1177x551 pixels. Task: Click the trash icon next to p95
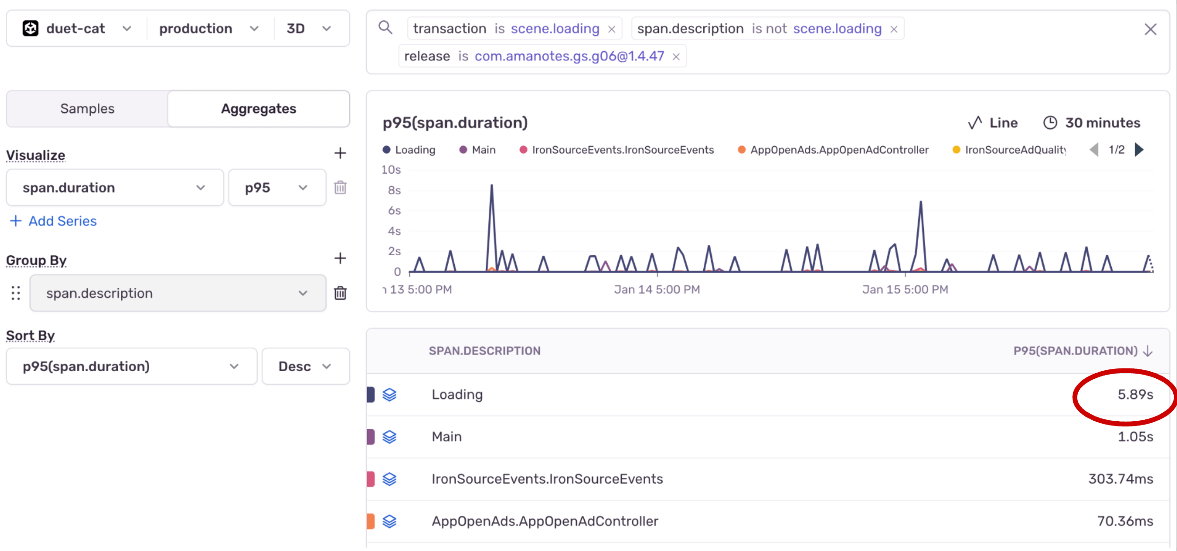click(340, 187)
